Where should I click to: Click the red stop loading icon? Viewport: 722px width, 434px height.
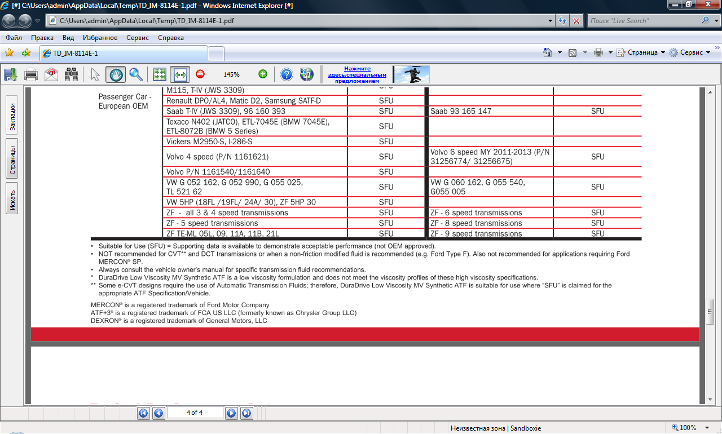pos(576,21)
